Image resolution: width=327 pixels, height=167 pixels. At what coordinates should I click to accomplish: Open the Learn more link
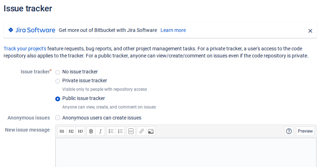173,30
